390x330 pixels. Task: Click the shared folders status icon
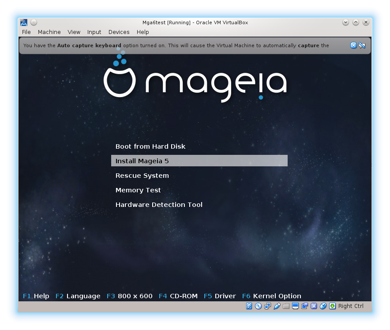286,306
